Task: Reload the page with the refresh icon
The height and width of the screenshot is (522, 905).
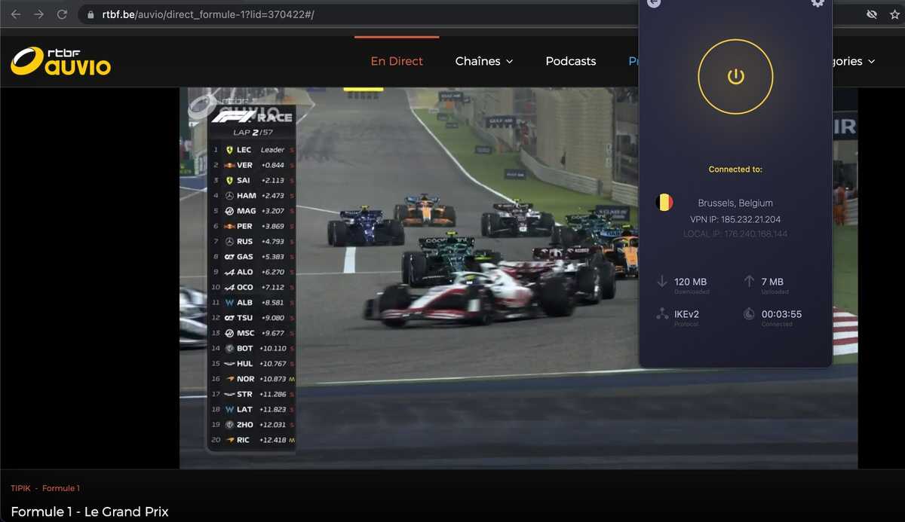Action: (62, 14)
